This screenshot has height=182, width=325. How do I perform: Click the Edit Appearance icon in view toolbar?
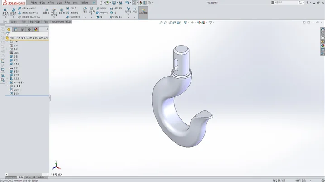198,23
